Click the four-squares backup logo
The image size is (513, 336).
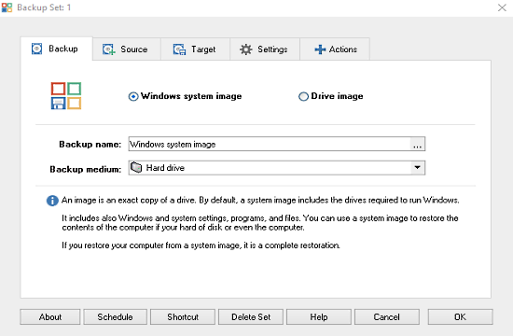coord(66,95)
